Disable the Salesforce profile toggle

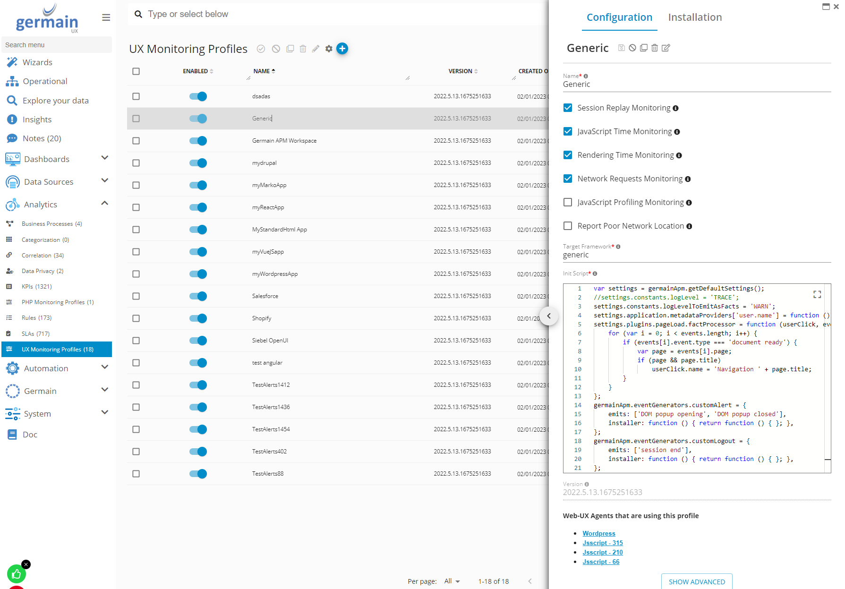point(198,296)
